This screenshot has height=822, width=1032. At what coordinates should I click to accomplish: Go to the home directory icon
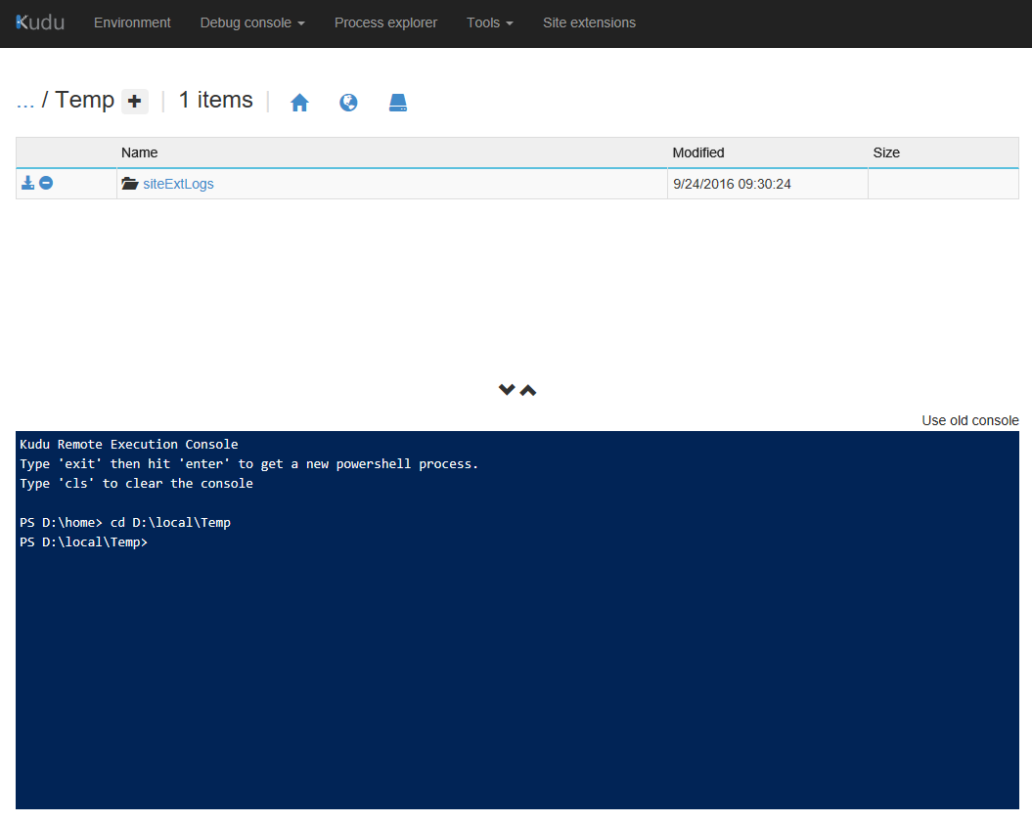(x=299, y=103)
